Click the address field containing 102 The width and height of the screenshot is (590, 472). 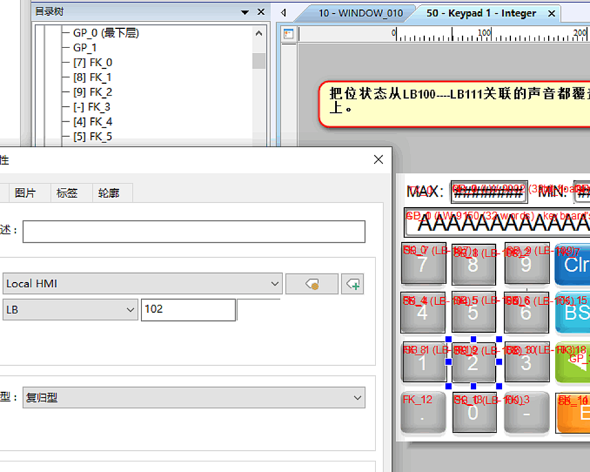click(188, 309)
